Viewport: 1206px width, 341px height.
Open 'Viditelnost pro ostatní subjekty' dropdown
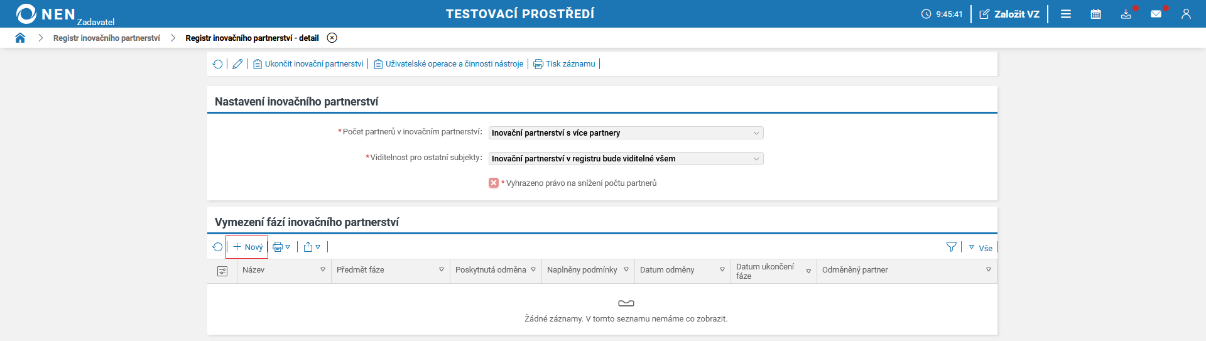pos(626,159)
